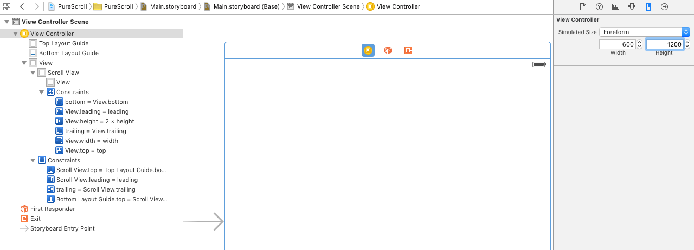
Task: Select the Size inspector ruler tab
Action: (x=648, y=6)
